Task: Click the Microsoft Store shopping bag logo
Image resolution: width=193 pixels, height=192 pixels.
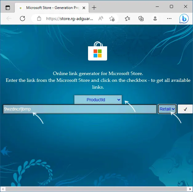Action: click(x=98, y=51)
